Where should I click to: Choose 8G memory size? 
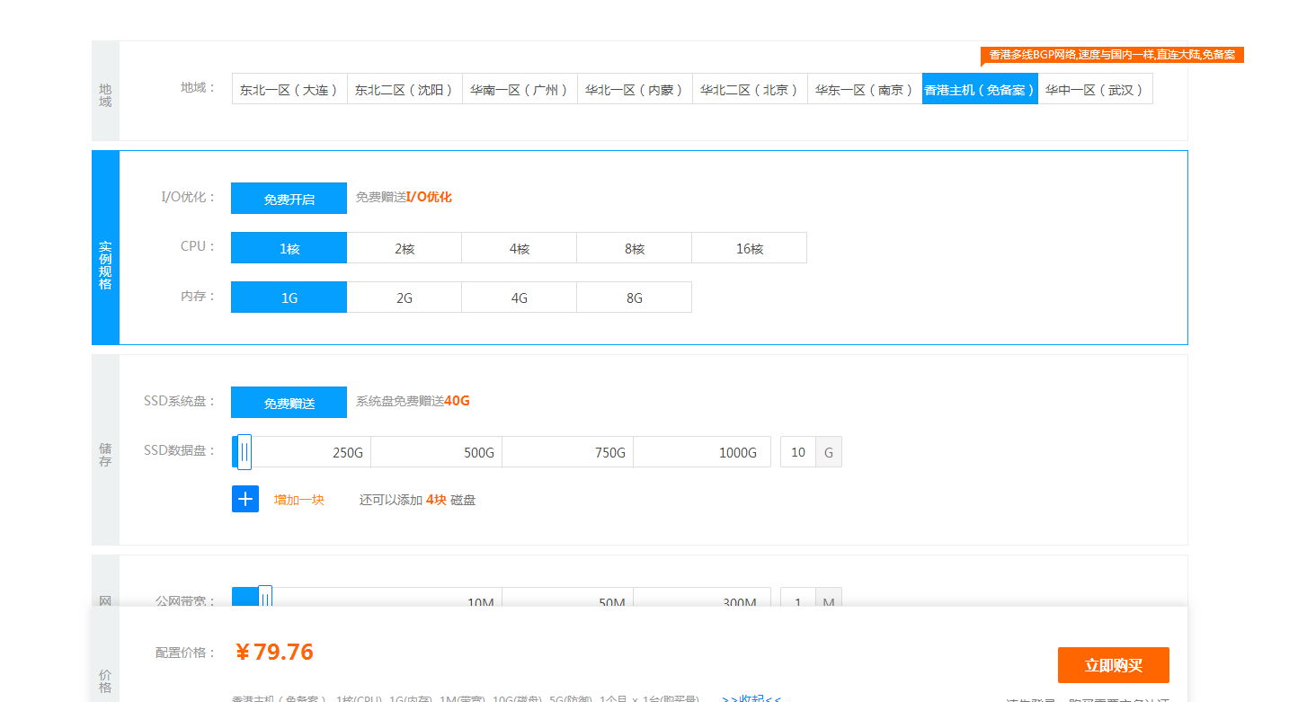[x=634, y=296]
